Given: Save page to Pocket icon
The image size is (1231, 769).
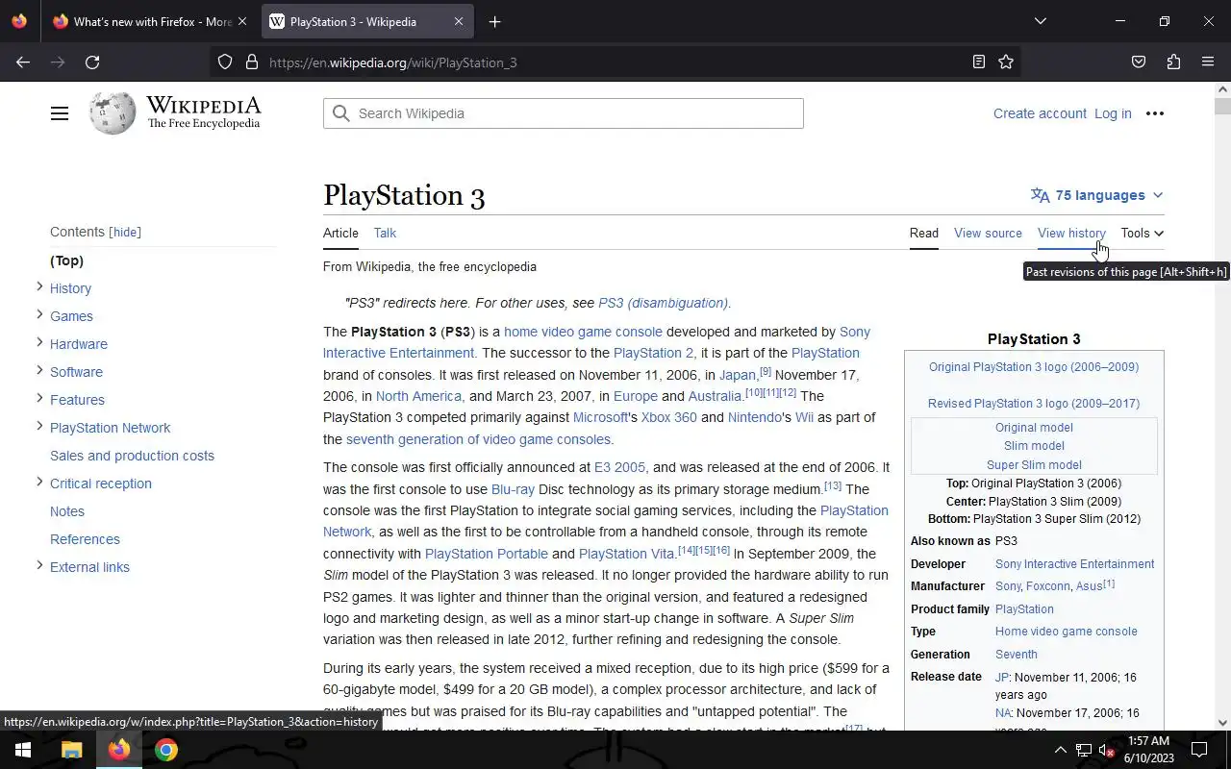Looking at the screenshot, I should 1139,62.
